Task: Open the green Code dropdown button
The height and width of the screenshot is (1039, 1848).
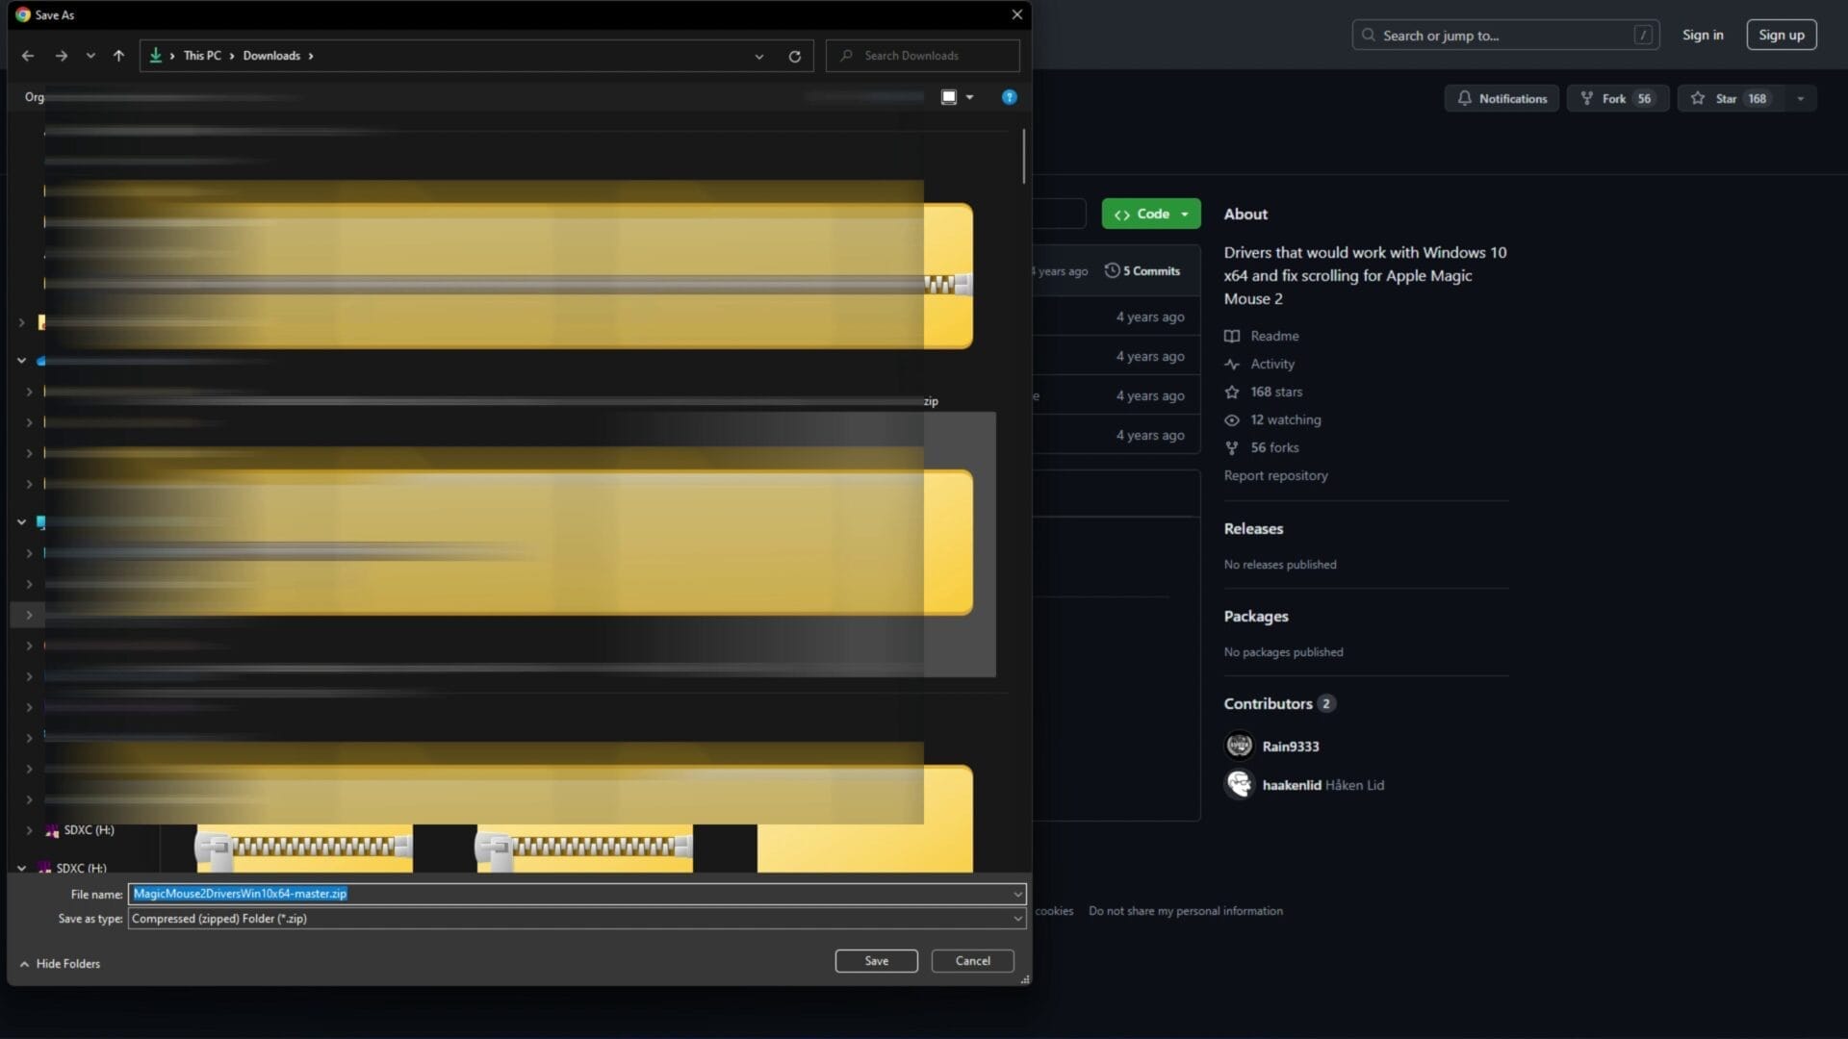Action: click(x=1151, y=214)
